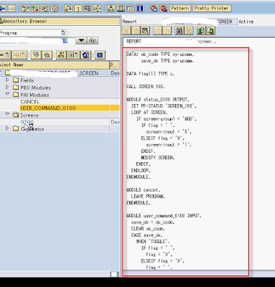The image size is (275, 287).
Task: Select USER_COMMAND_0100 module
Action: 48,108
